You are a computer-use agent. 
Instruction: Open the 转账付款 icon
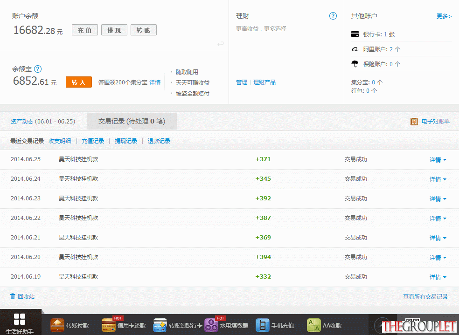tap(57, 325)
